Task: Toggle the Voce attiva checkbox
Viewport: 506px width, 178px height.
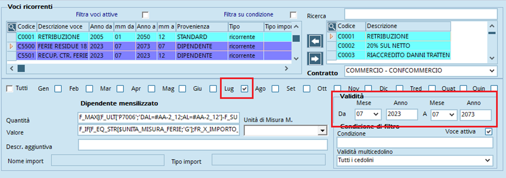Action: (489, 132)
